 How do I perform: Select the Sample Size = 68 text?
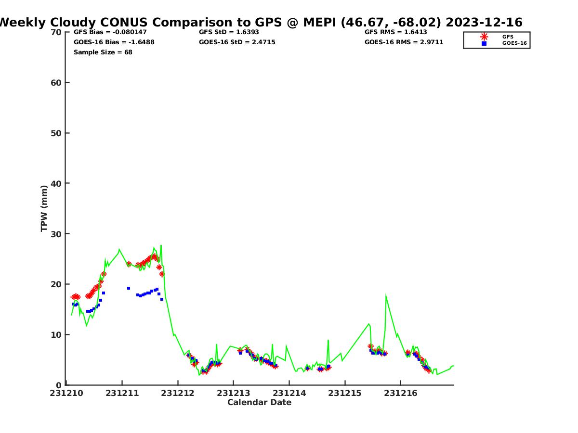coord(103,52)
